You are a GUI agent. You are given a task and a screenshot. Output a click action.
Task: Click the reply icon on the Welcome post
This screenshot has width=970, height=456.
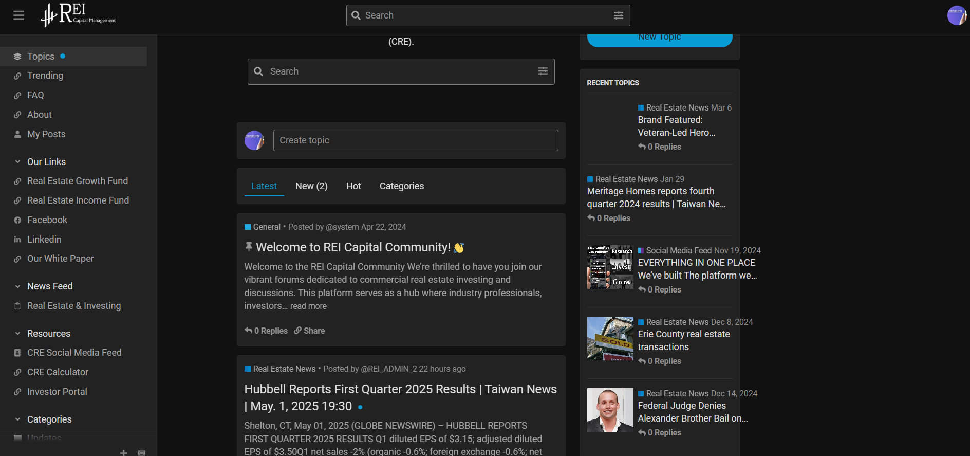click(x=249, y=331)
